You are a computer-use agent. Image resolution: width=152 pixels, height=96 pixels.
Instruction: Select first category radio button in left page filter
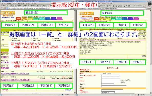pos(11,38)
